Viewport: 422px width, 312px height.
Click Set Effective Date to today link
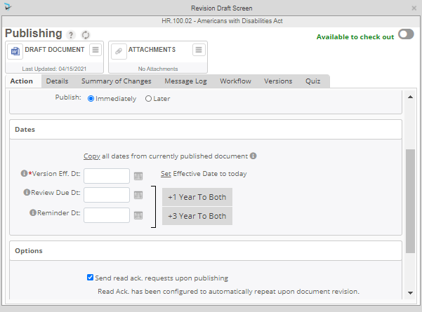(166, 174)
